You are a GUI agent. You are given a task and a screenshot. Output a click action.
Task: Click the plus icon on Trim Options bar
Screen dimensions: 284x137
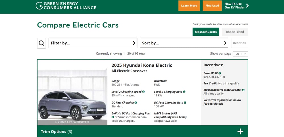click(x=240, y=132)
